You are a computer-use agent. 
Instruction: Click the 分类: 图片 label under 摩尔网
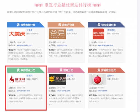click(x=71, y=79)
